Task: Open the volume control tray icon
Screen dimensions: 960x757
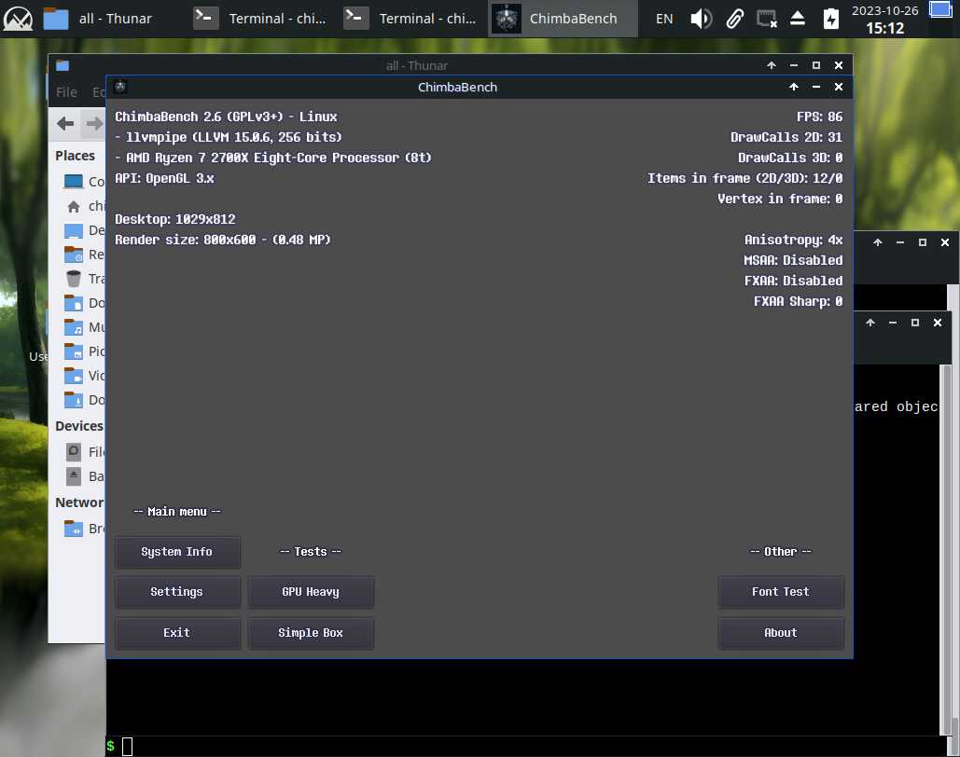Action: [x=701, y=19]
